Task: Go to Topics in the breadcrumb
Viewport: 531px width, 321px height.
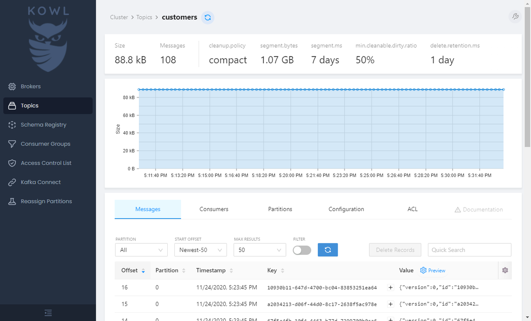Action: click(144, 17)
